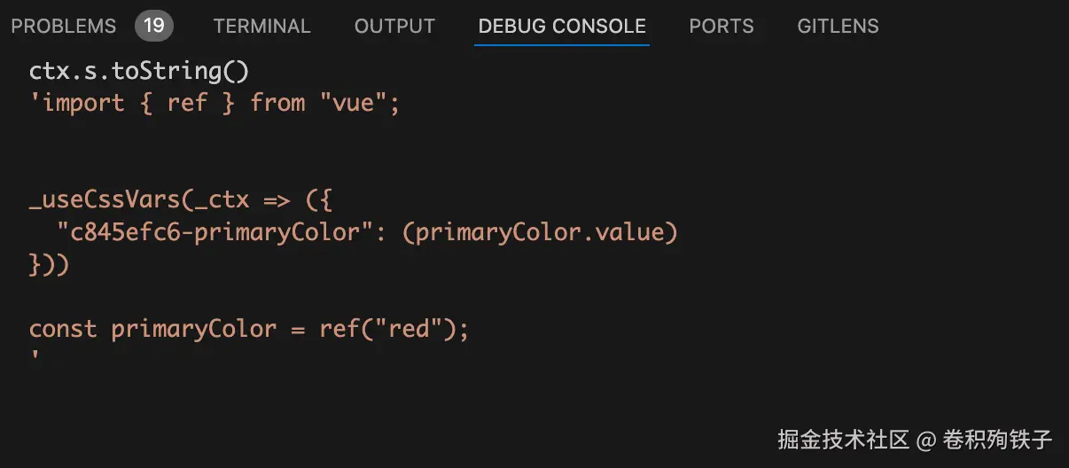Viewport: 1069px width, 468px height.
Task: Click the 掘金技术社区 watermark text
Action: [843, 439]
